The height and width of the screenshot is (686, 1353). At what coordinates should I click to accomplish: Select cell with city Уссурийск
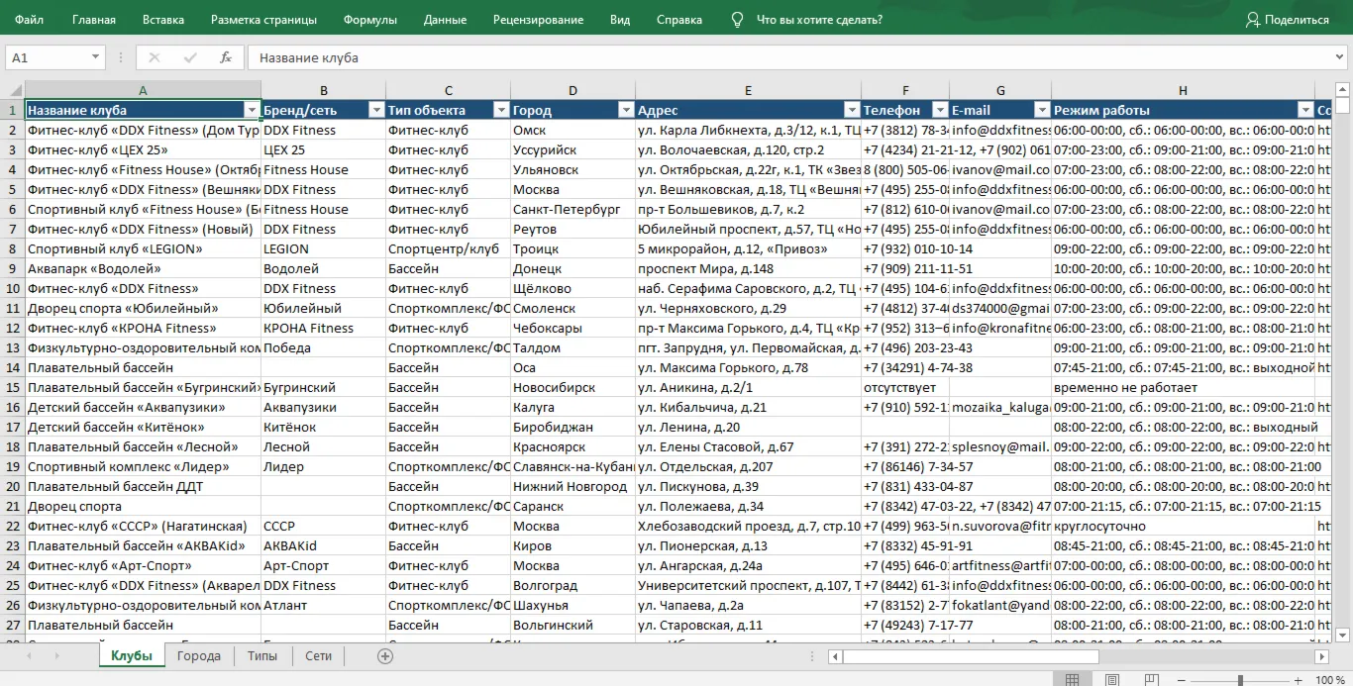point(572,149)
